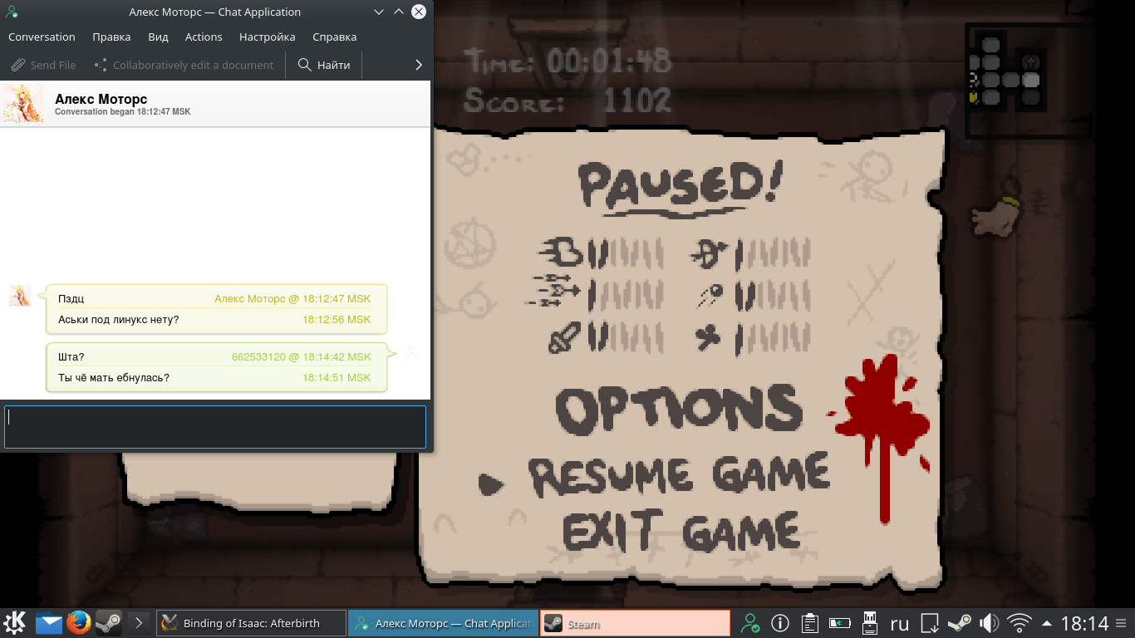Click the avatar beside the Пздц message

(20, 295)
